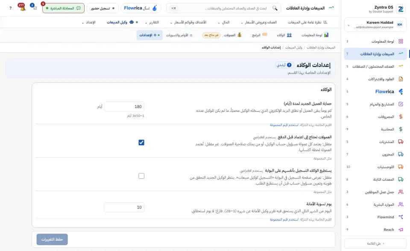Switch to the الأوامر والتسويات sub-tab

179,35
